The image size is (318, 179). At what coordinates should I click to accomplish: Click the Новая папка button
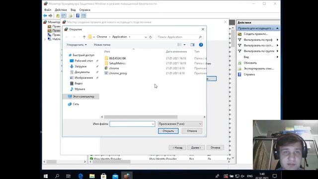(102, 45)
